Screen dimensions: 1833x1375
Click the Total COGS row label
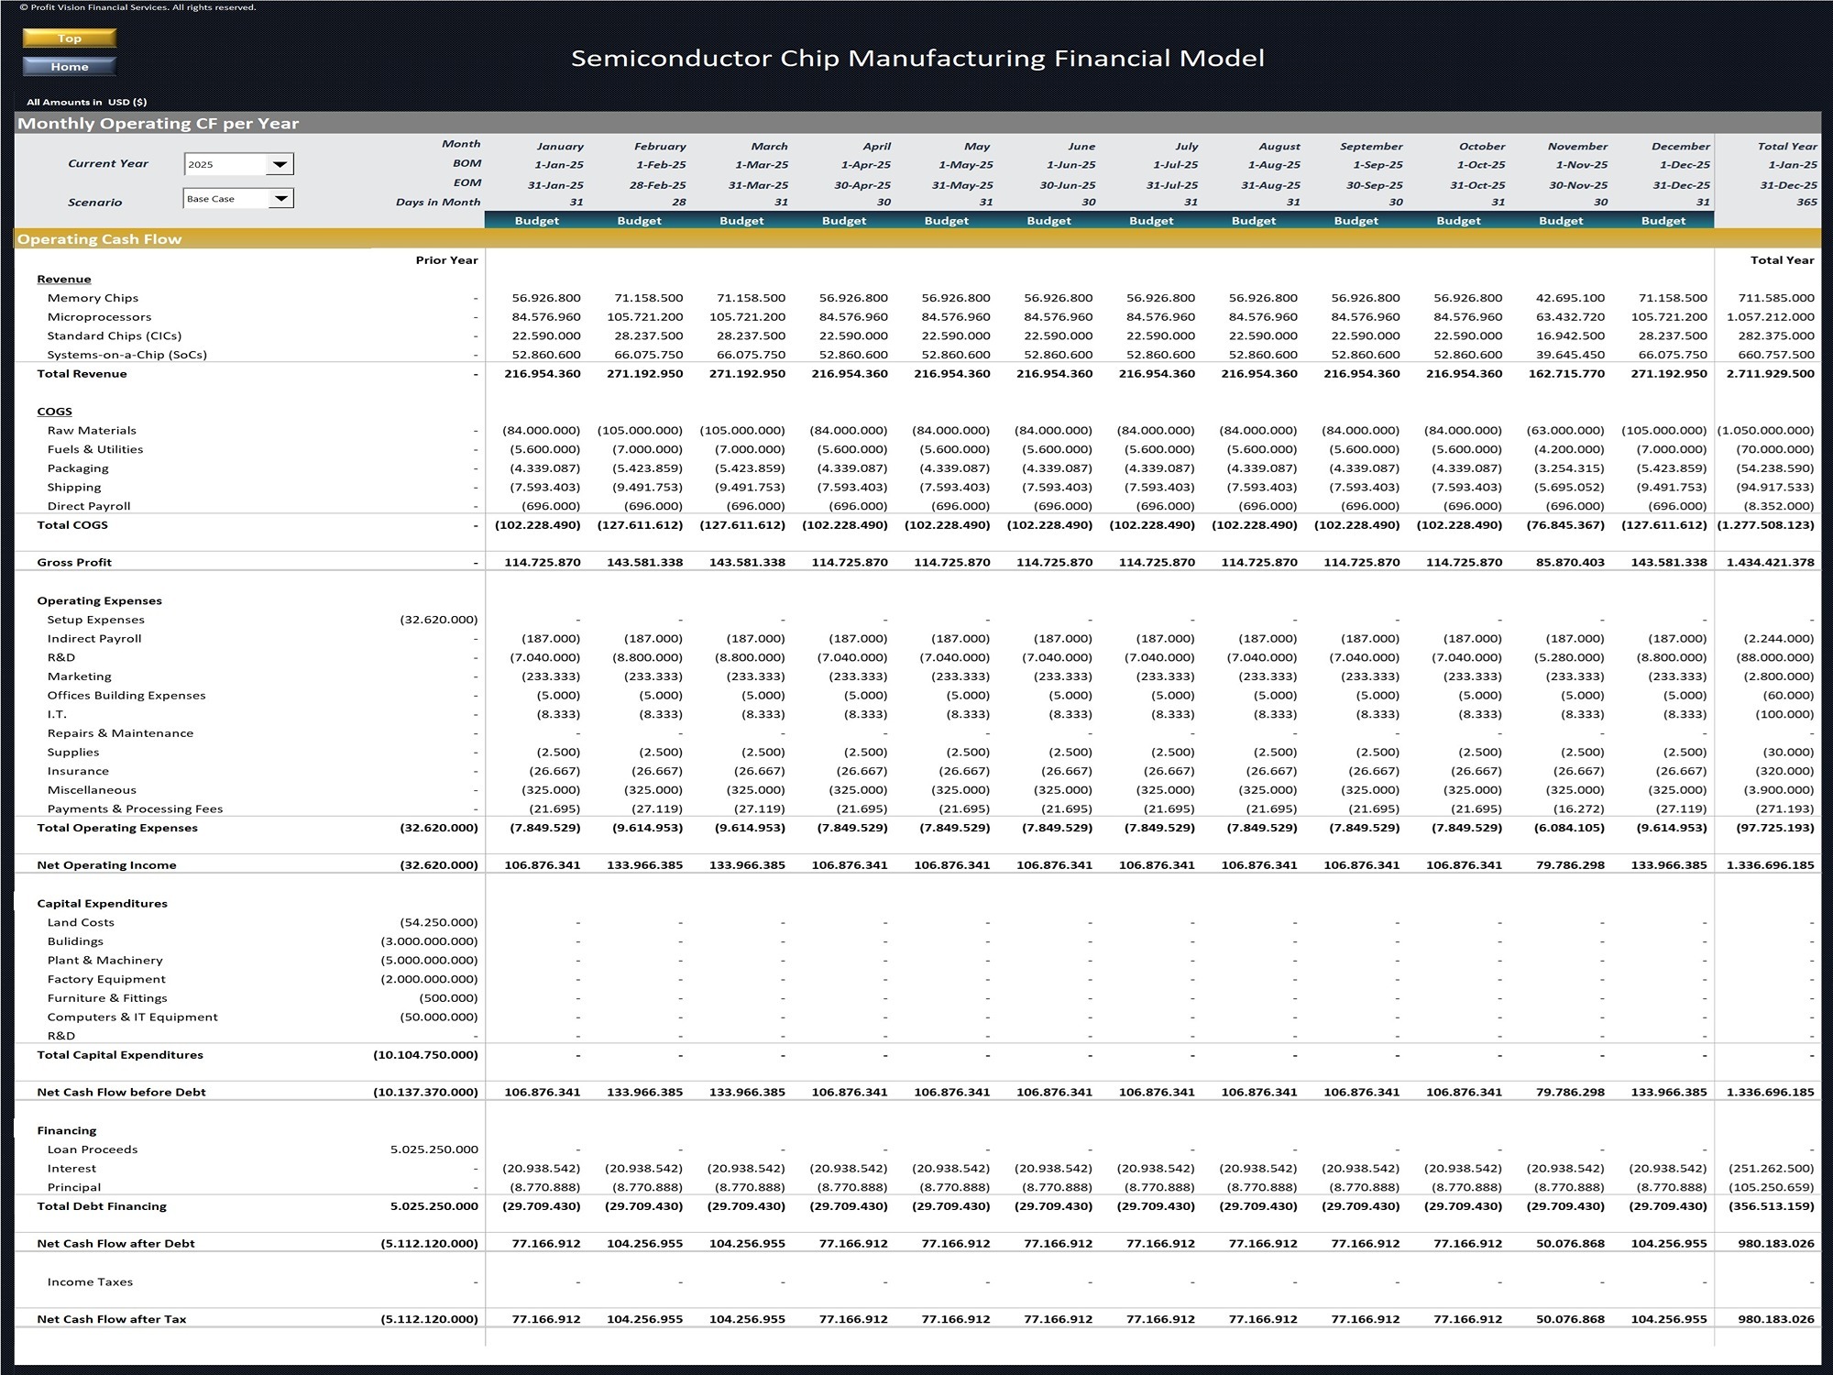point(72,525)
